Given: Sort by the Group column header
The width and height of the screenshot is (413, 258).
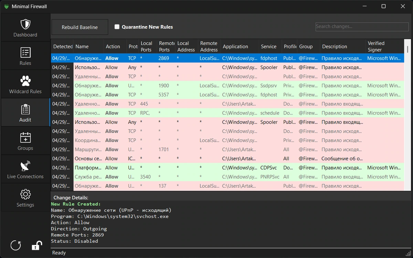Looking at the screenshot, I should [309, 46].
